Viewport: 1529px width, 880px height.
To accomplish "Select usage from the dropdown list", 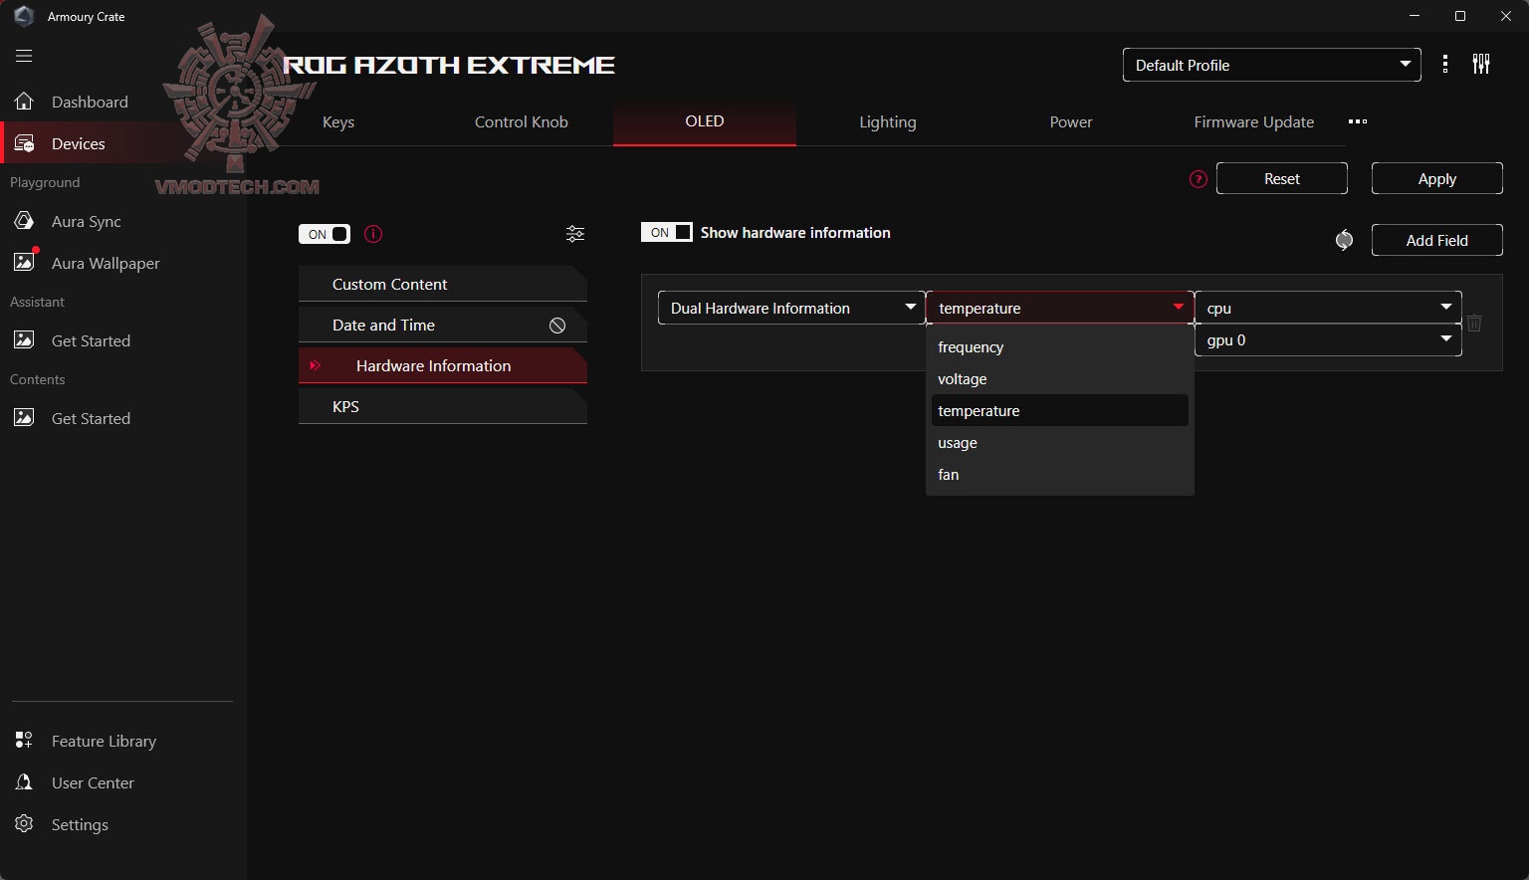I will pyautogui.click(x=1060, y=443).
